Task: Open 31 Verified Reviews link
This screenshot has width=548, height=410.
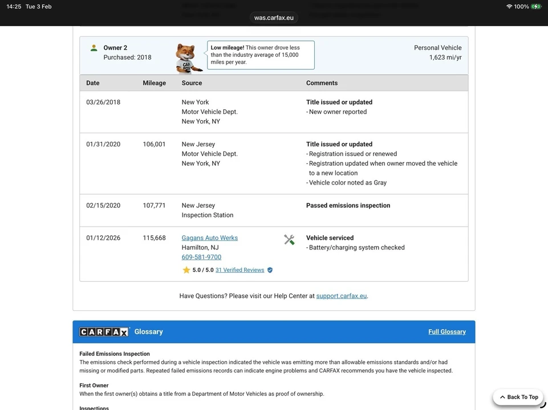Action: (x=240, y=270)
